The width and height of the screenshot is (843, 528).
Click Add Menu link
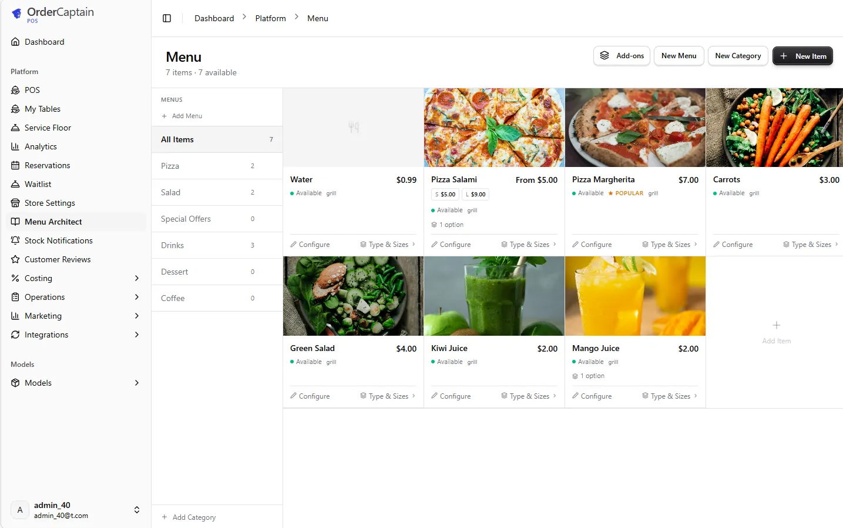[x=182, y=116]
